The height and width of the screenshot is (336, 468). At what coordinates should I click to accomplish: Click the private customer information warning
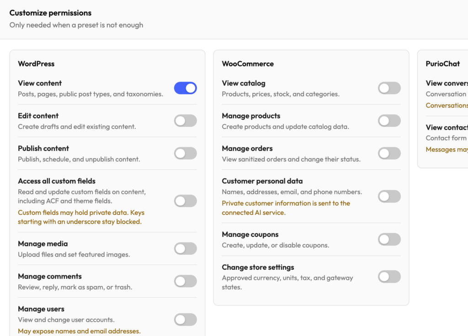pos(286,208)
